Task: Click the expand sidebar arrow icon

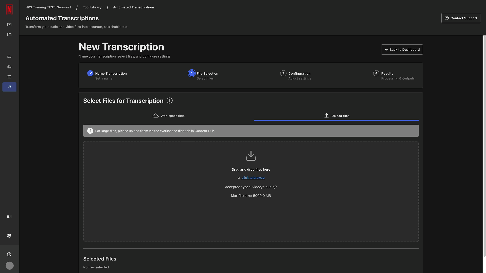Action: click(9, 217)
